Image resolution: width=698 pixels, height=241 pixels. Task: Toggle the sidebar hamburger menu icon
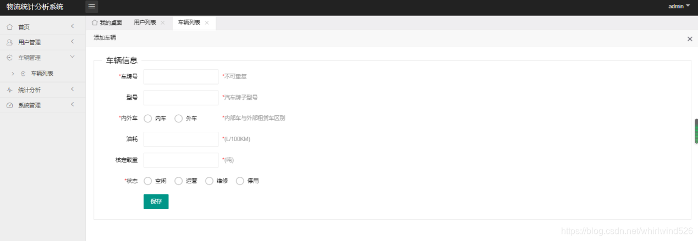click(92, 7)
